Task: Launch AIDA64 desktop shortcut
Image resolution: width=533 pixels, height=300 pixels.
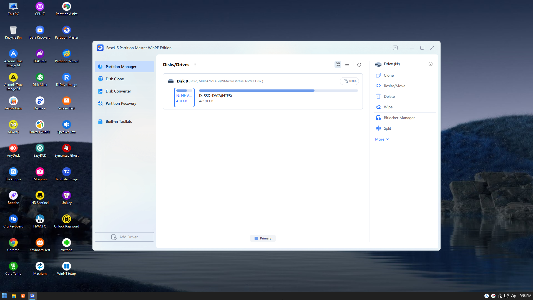Action: click(13, 127)
